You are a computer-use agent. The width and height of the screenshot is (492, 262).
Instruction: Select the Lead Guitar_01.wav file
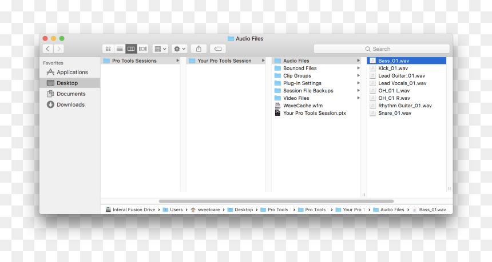coord(407,76)
